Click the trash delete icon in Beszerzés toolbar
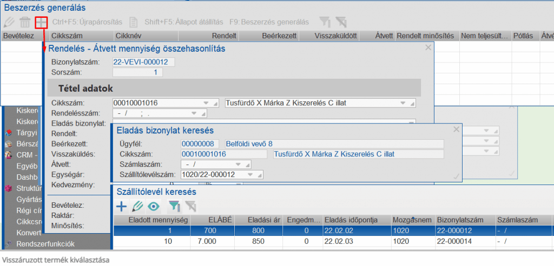Image resolution: width=554 pixels, height=266 pixels. coord(25,22)
